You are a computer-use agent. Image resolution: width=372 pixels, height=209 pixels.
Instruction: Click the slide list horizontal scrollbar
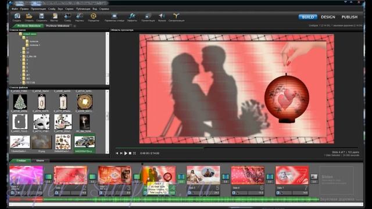point(186,204)
